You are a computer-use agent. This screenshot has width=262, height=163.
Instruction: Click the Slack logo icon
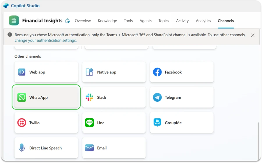(89, 97)
